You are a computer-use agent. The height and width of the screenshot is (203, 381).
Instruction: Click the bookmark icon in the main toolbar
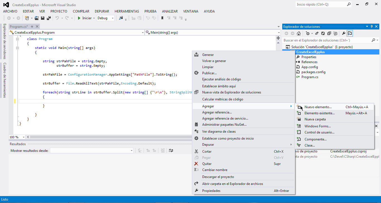tap(162, 18)
